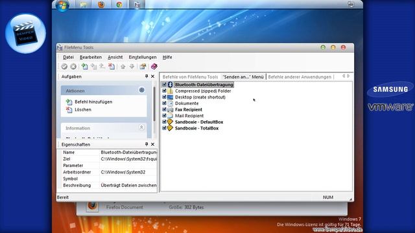Switch to Befehle anderer Anwendungen tab
The image size is (415, 233).
(300, 77)
